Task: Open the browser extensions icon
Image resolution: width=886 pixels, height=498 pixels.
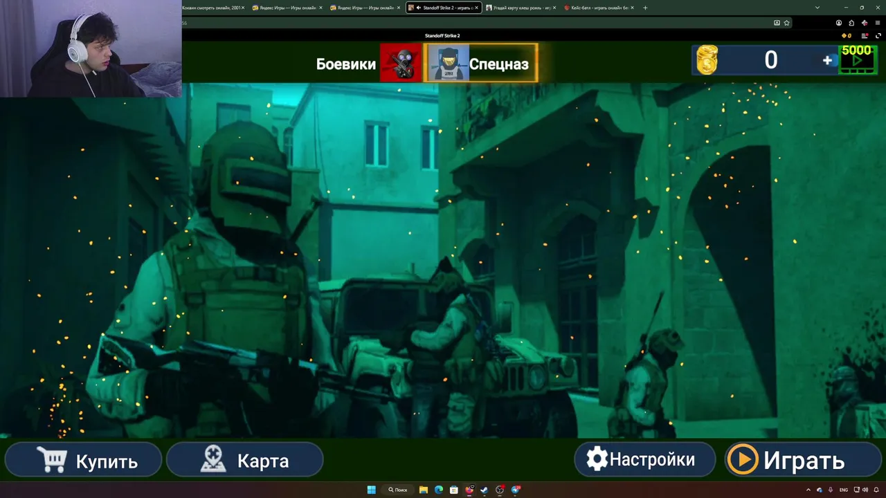Action: (851, 23)
